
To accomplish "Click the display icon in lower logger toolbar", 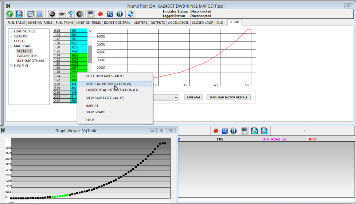I will pos(244,131).
